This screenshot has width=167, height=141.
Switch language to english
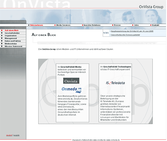[17, 135]
